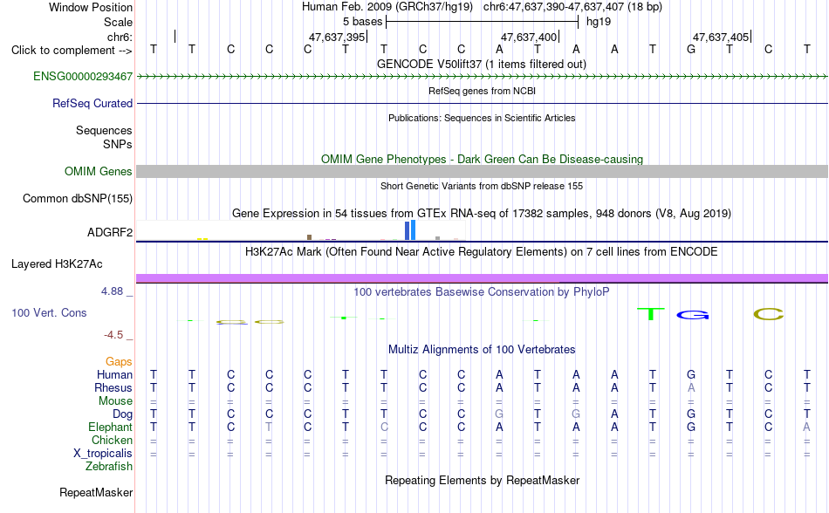Click the Window Position track label

point(91,7)
